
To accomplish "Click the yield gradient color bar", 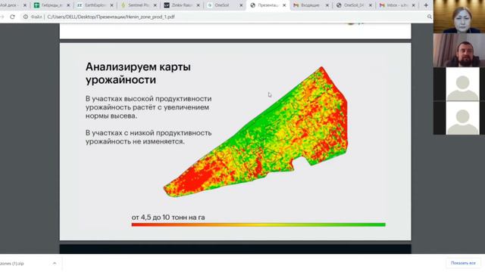I will pos(258,224).
